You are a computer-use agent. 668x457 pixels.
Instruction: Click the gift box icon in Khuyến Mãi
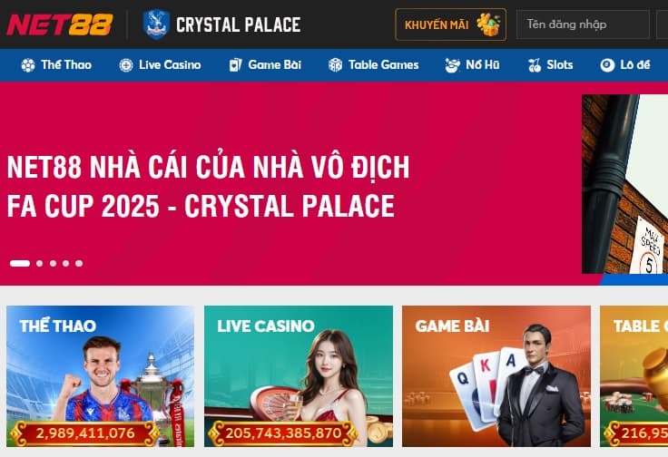point(488,24)
